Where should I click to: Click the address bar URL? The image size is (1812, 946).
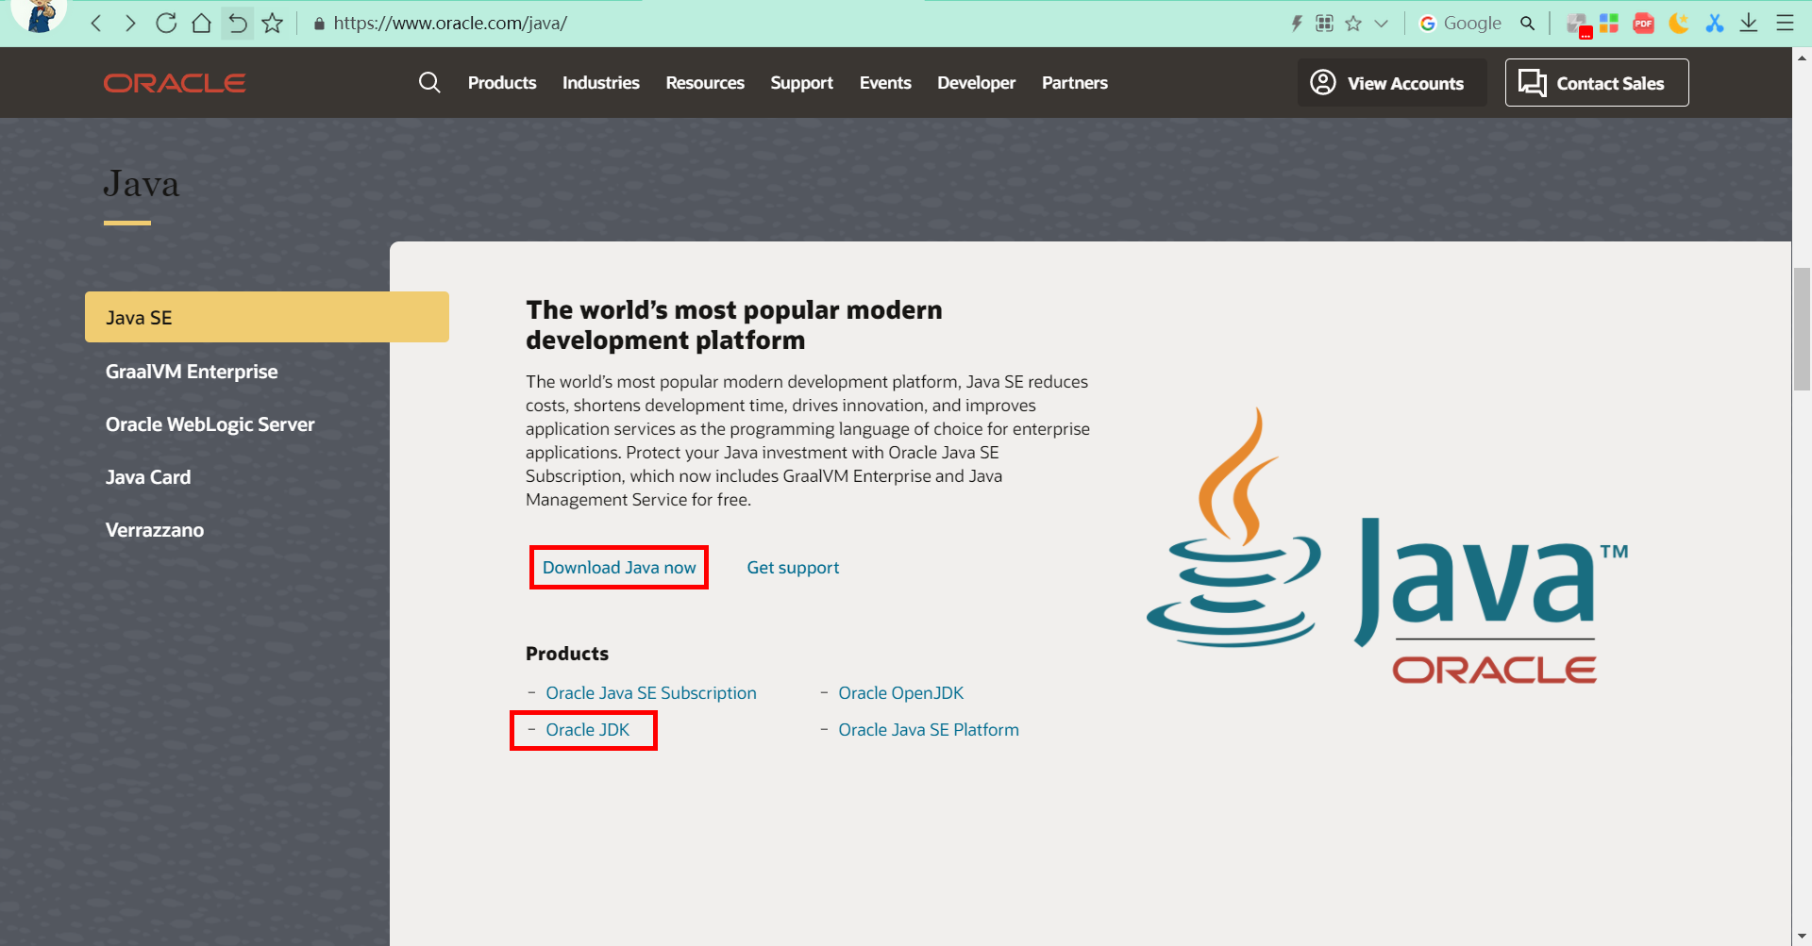(x=450, y=24)
